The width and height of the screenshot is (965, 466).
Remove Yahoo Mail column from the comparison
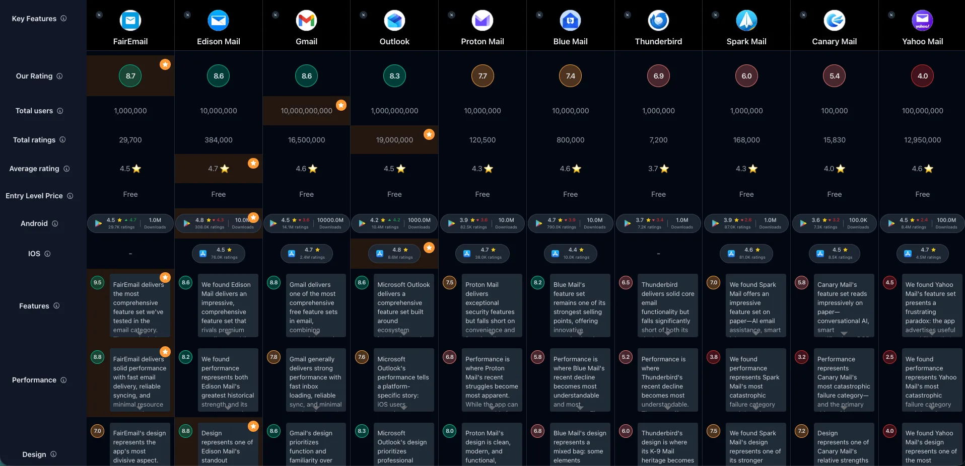click(x=891, y=15)
